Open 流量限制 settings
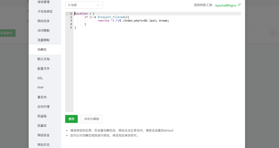This screenshot has width=279, height=148. tap(43, 40)
